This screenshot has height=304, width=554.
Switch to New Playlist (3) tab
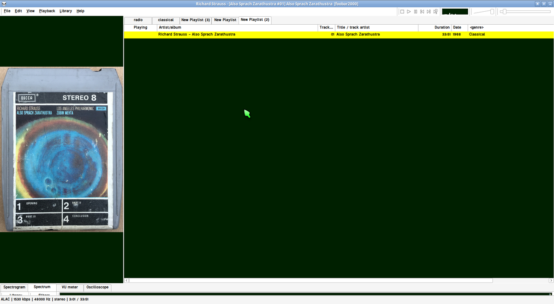click(196, 20)
